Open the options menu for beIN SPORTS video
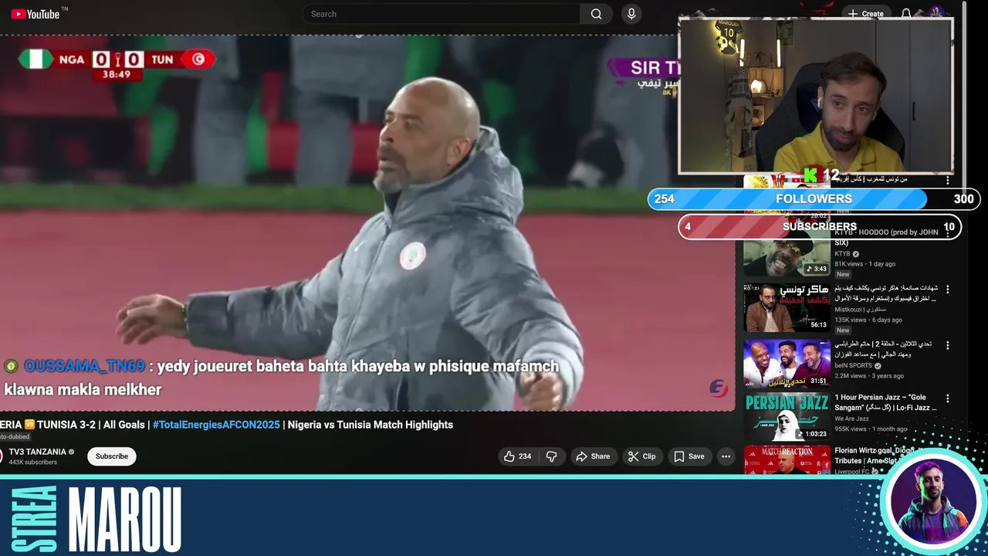The height and width of the screenshot is (556, 988). click(948, 345)
